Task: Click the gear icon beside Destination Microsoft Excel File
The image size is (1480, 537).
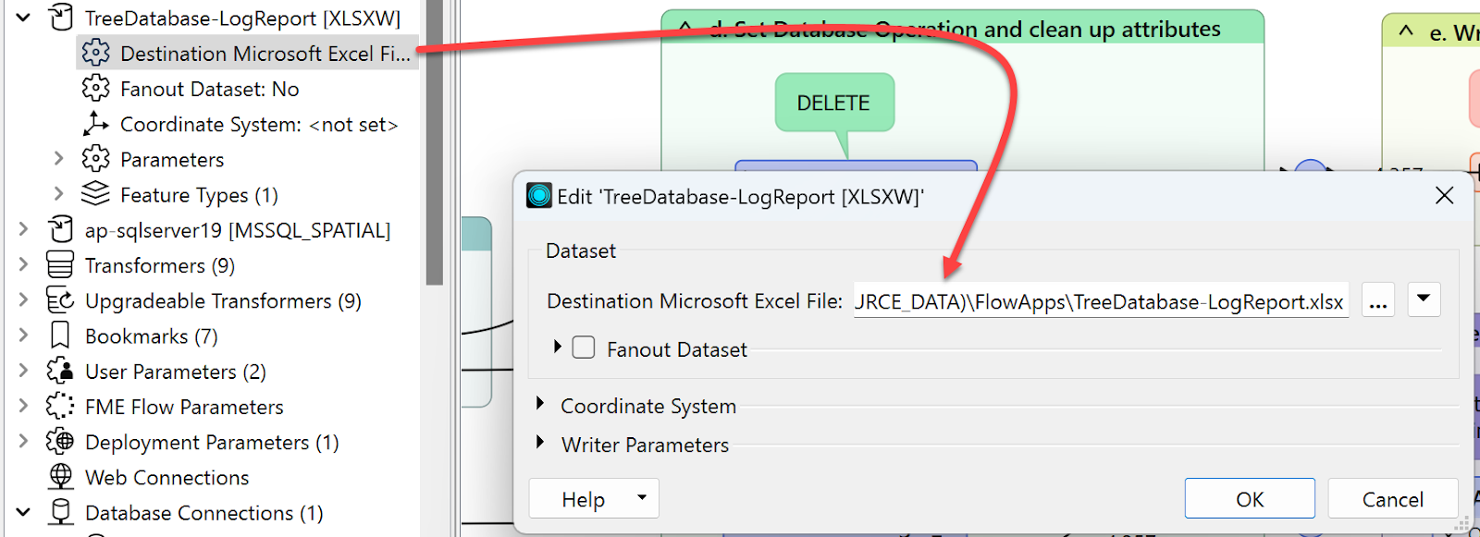Action: [95, 53]
